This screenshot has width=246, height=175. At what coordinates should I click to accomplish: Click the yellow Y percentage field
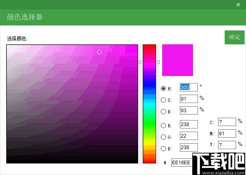[x=227, y=145]
